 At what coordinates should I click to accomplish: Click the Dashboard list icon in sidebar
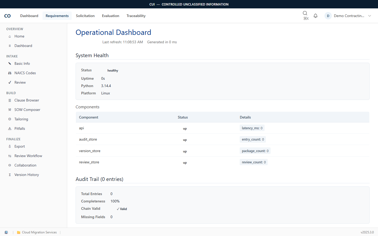tap(10, 46)
